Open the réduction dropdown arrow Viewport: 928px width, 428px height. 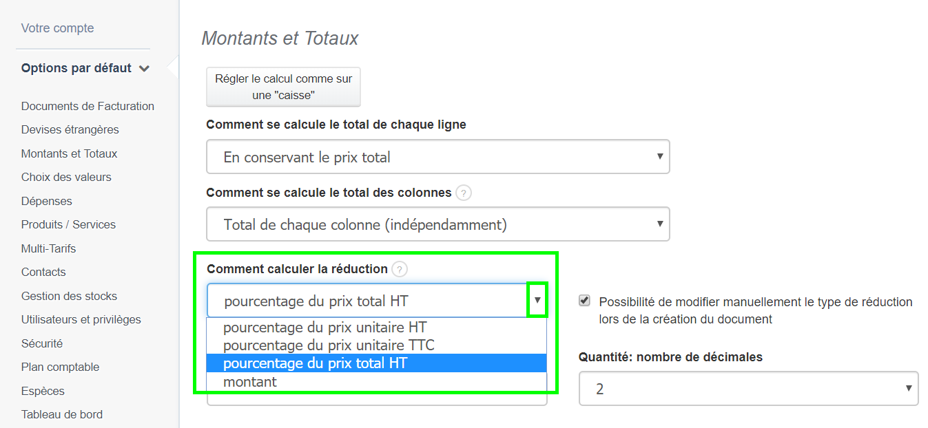pos(537,299)
